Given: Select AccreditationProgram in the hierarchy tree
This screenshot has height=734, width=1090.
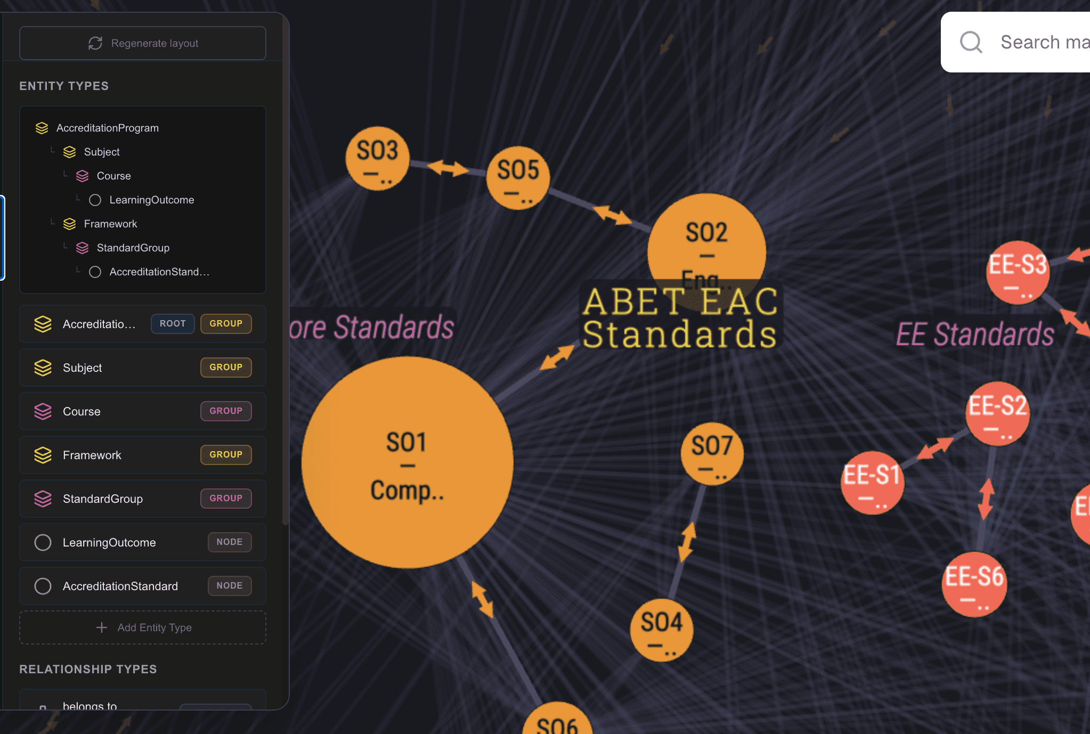Looking at the screenshot, I should (108, 128).
